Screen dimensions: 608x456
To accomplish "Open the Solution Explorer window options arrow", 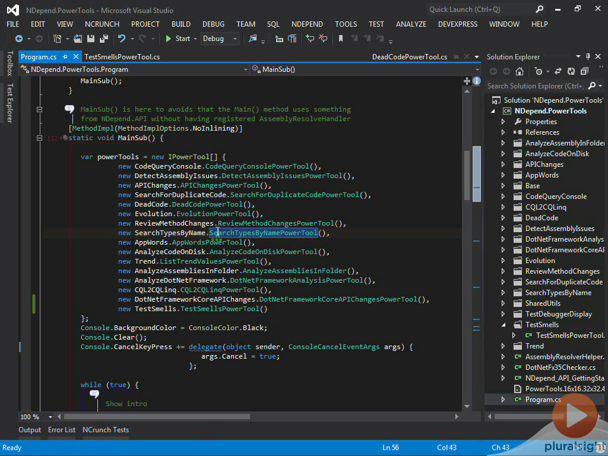I will tap(578, 56).
